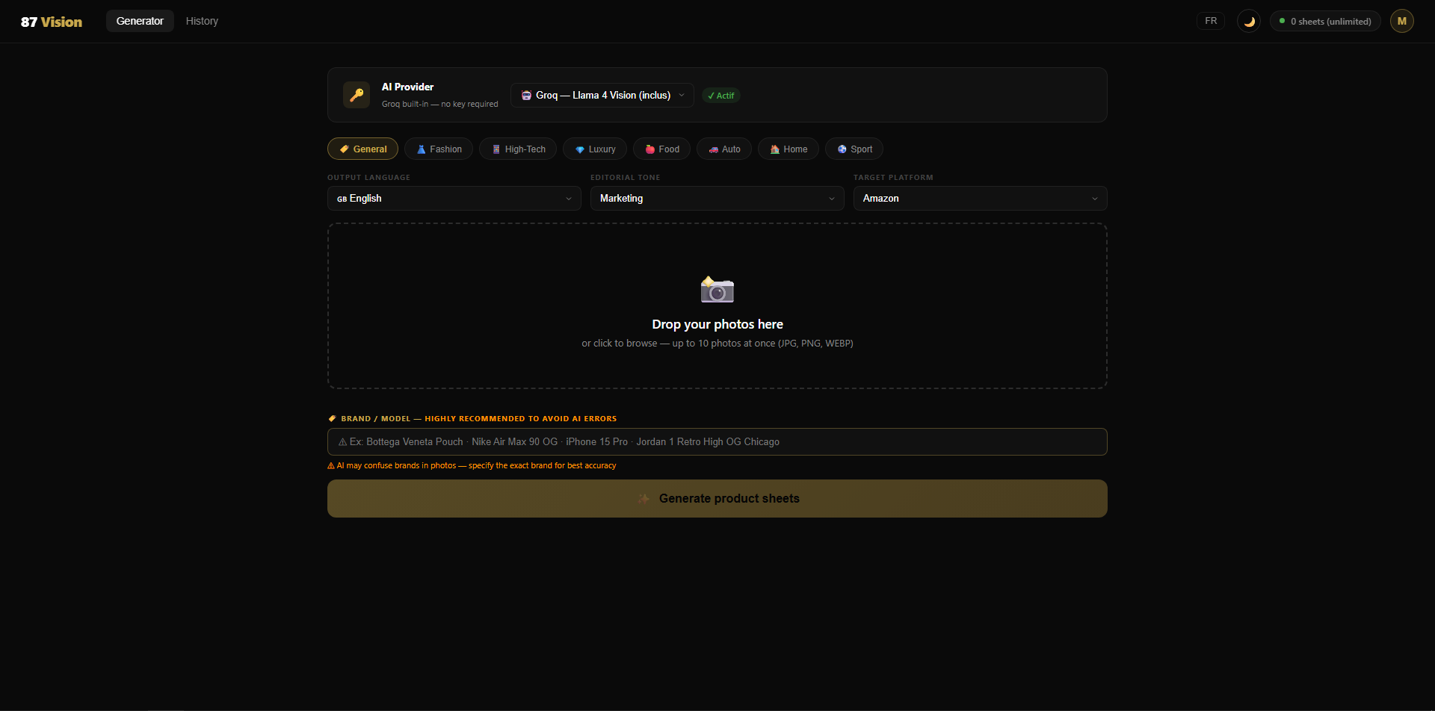The height and width of the screenshot is (711, 1435).
Task: Click the sparkle icon on Generate button
Action: pyautogui.click(x=644, y=498)
